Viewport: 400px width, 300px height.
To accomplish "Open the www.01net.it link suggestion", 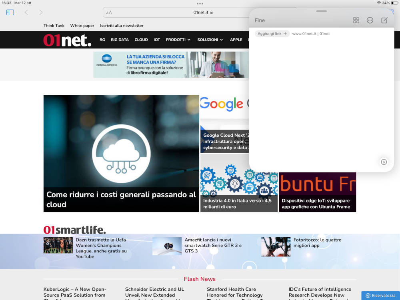I will pos(311,34).
